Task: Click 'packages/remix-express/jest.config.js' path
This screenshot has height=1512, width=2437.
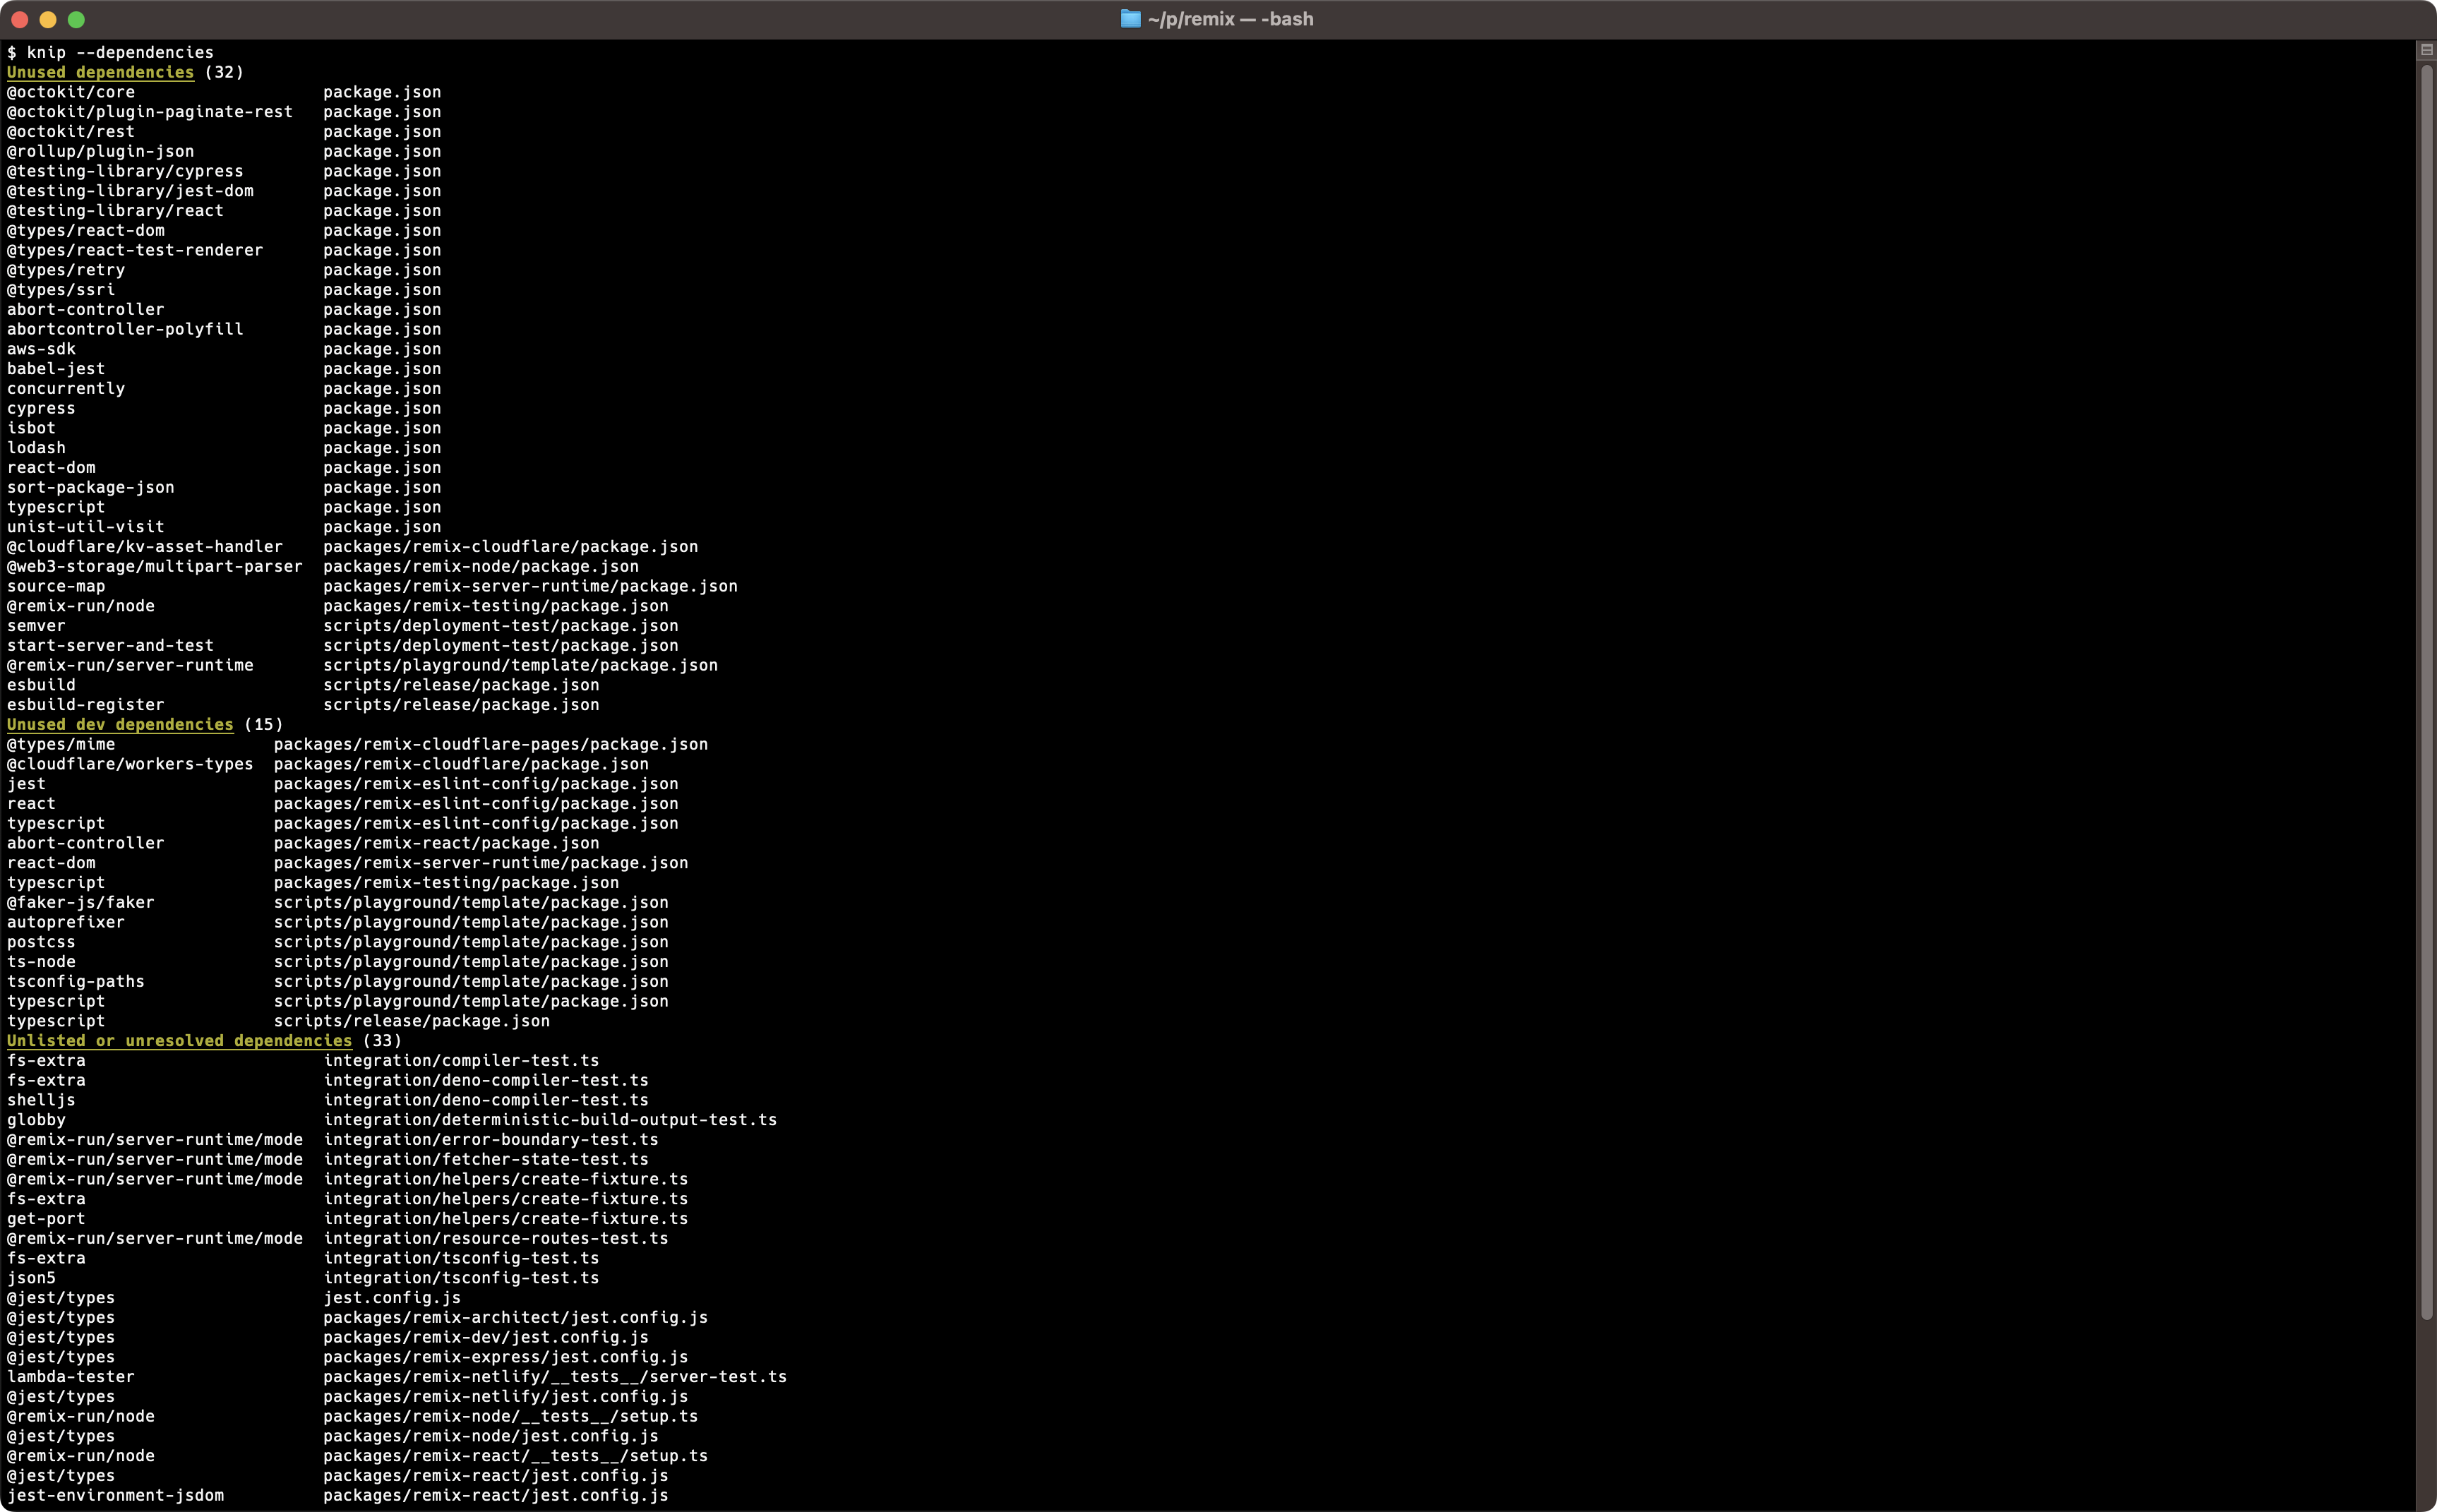Action: (506, 1357)
